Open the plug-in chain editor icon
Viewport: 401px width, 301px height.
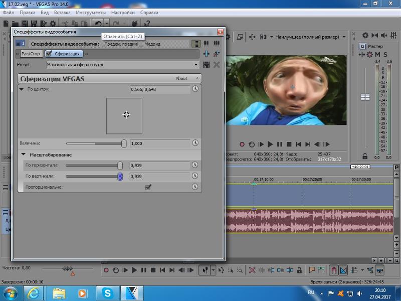[x=207, y=54]
